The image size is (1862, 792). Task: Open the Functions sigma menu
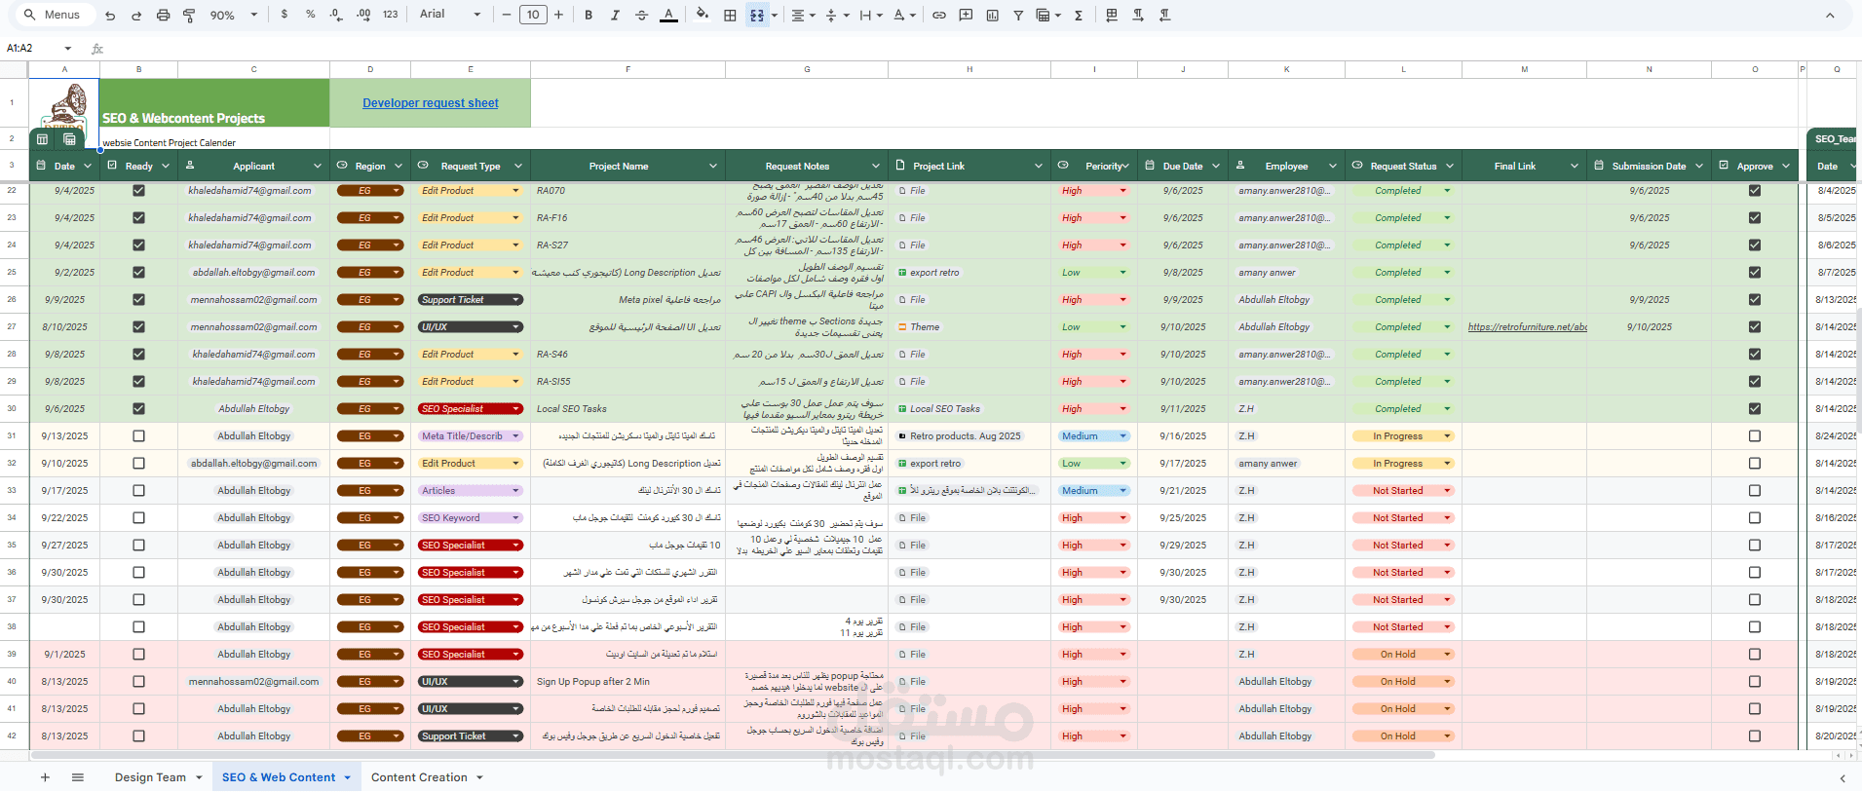tap(1079, 15)
